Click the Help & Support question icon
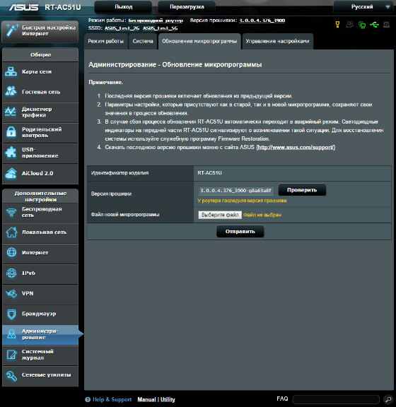Screen dimensions: 396x407 (x=88, y=399)
